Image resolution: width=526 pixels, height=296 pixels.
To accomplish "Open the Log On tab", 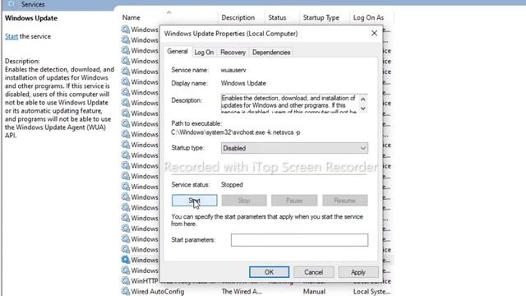I will (204, 53).
